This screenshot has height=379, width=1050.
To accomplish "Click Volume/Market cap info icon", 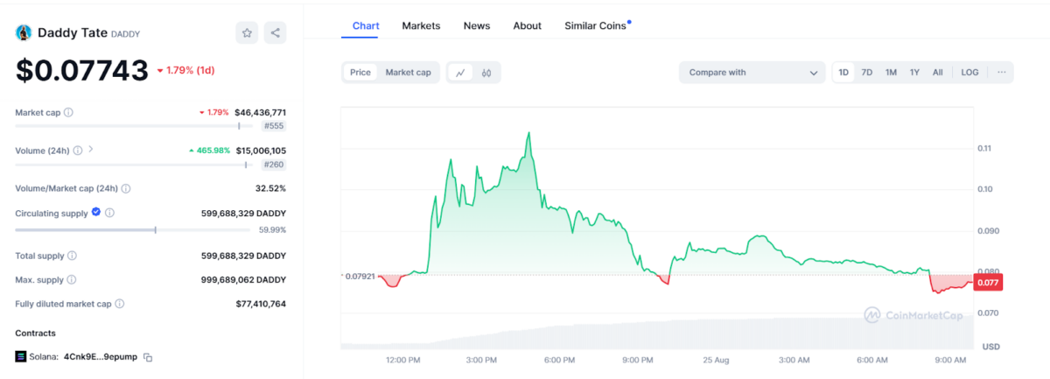I will click(x=126, y=188).
